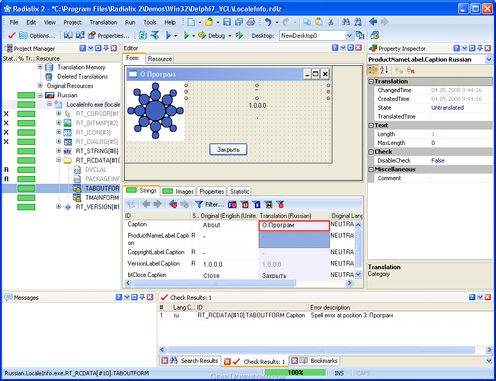Viewport: 496px width, 381px height.
Task: Click the Undo arrow icon
Action: click(x=268, y=22)
